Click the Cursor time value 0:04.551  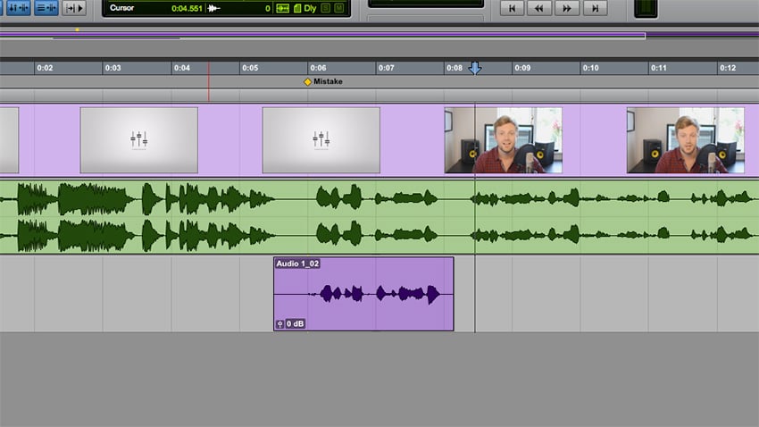[187, 8]
